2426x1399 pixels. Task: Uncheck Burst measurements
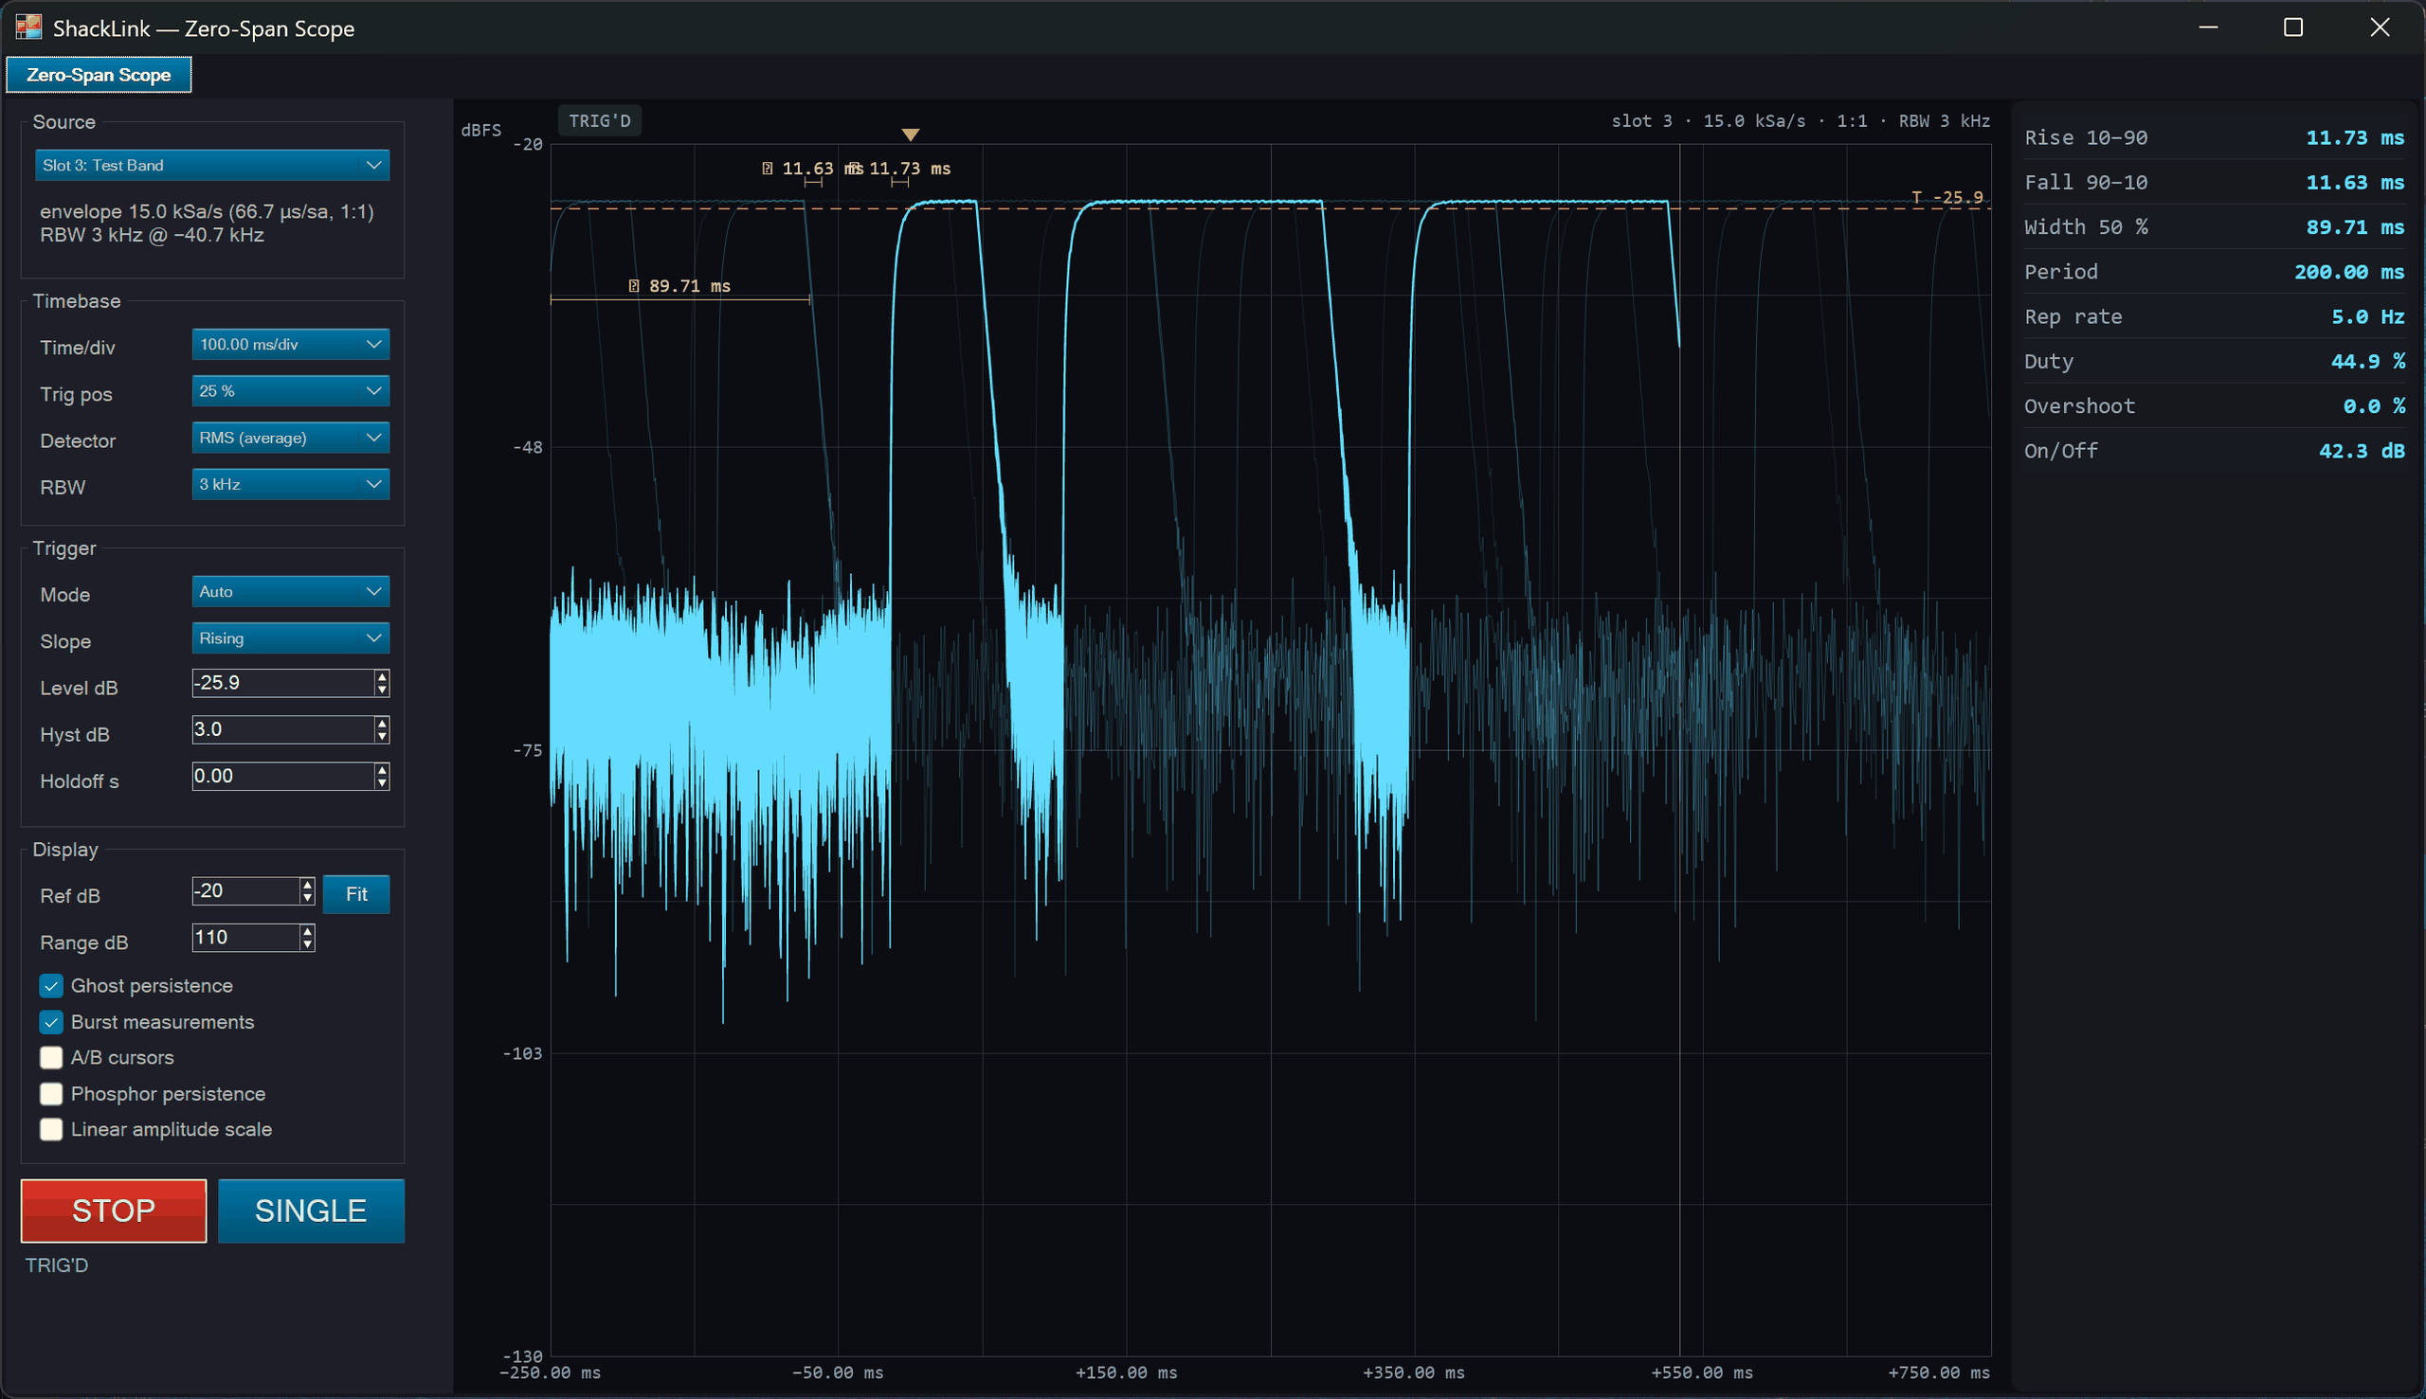tap(51, 1022)
